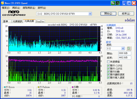Switch to the 基準 tab
This screenshot has height=99, width=137.
pyautogui.click(x=7, y=21)
